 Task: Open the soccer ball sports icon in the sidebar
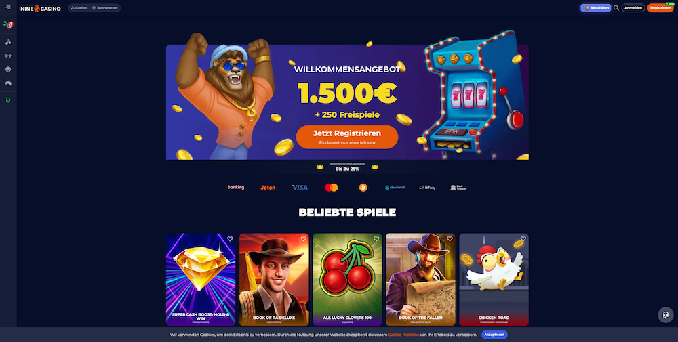8,69
